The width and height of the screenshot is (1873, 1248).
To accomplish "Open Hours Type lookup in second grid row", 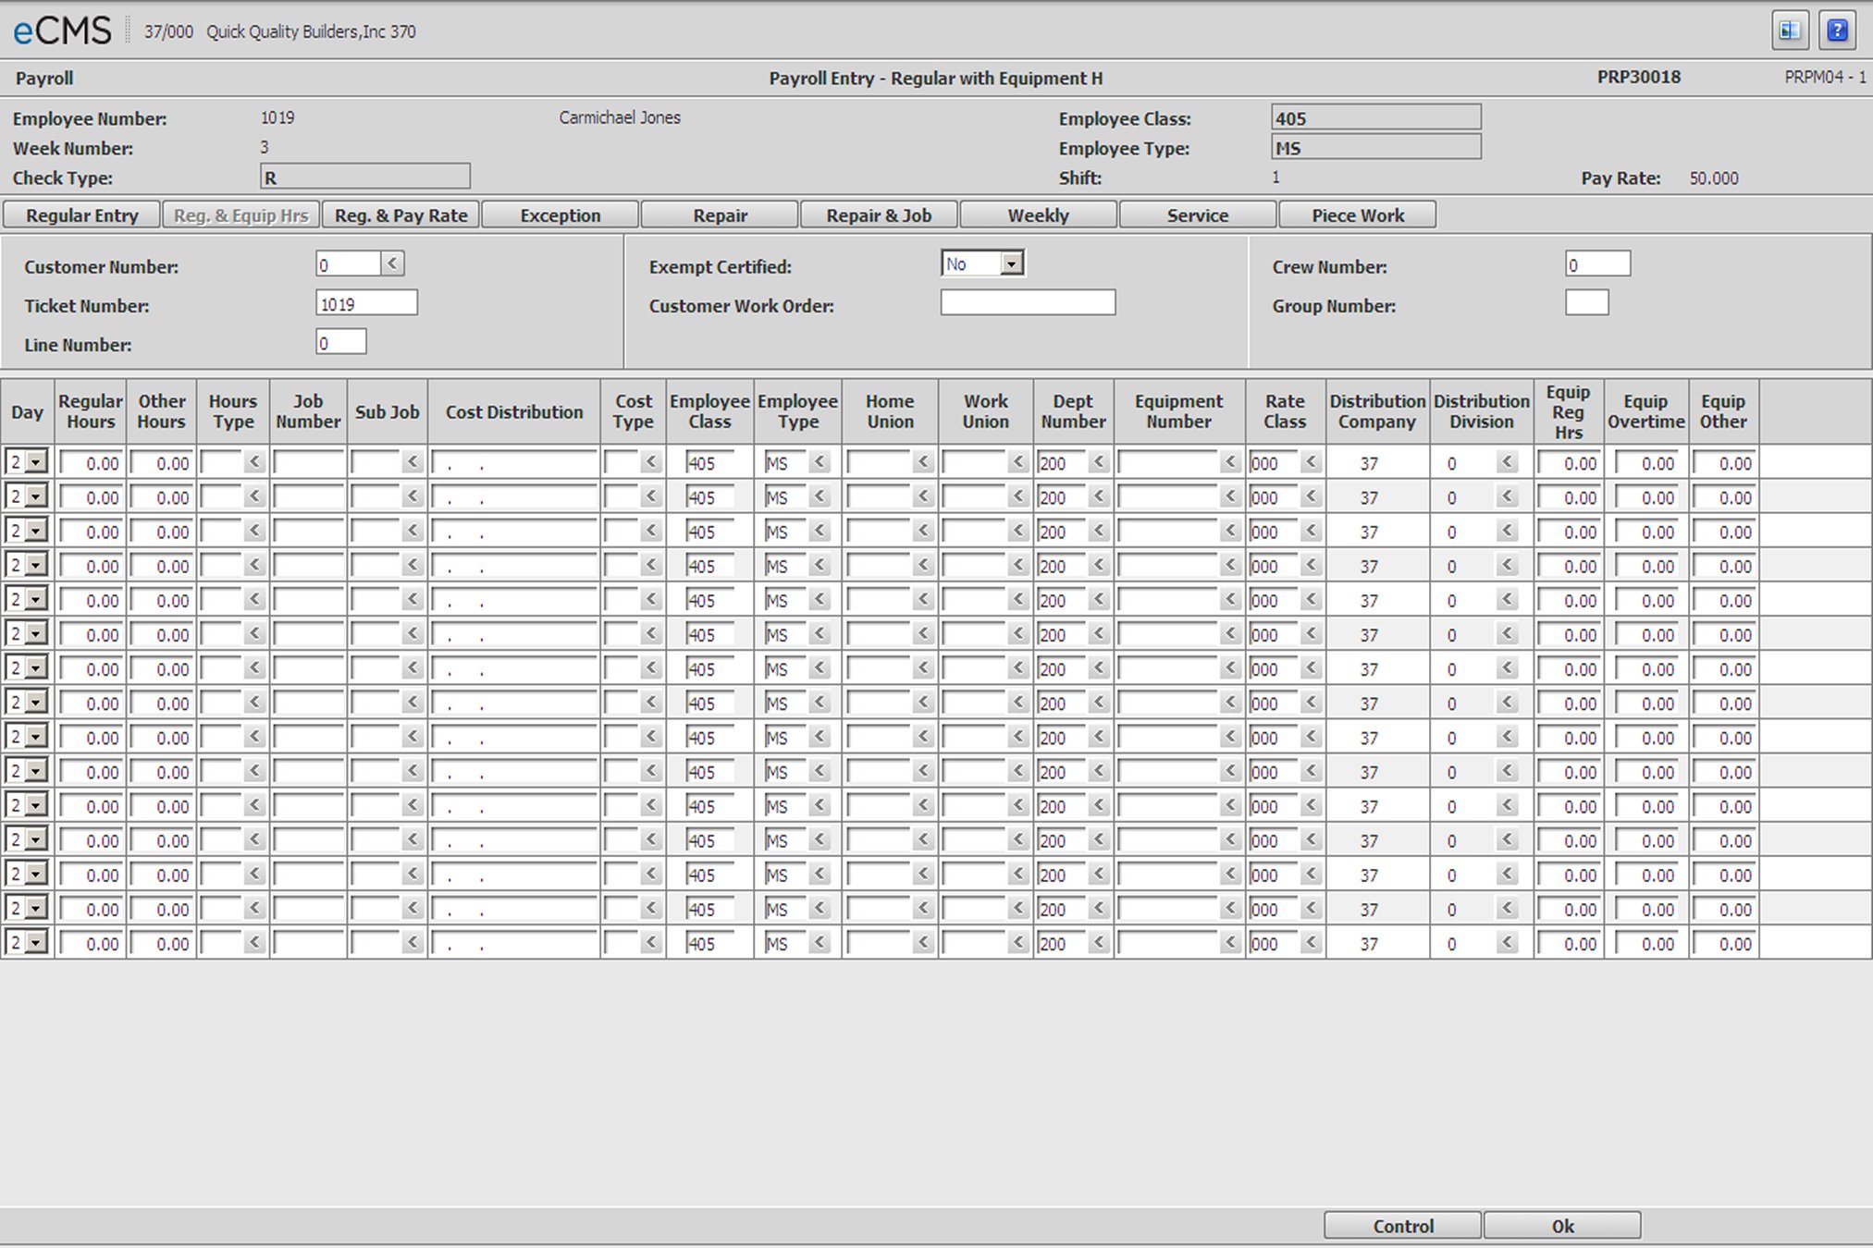I will 254,496.
